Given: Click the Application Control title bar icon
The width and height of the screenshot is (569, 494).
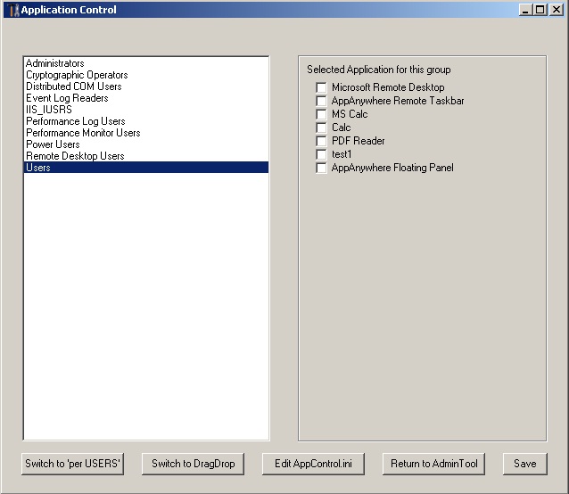Looking at the screenshot, I should coord(12,10).
